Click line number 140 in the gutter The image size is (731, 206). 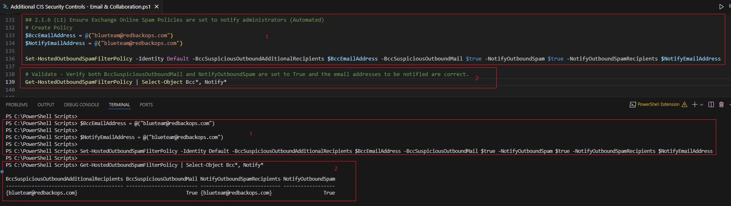click(10, 90)
